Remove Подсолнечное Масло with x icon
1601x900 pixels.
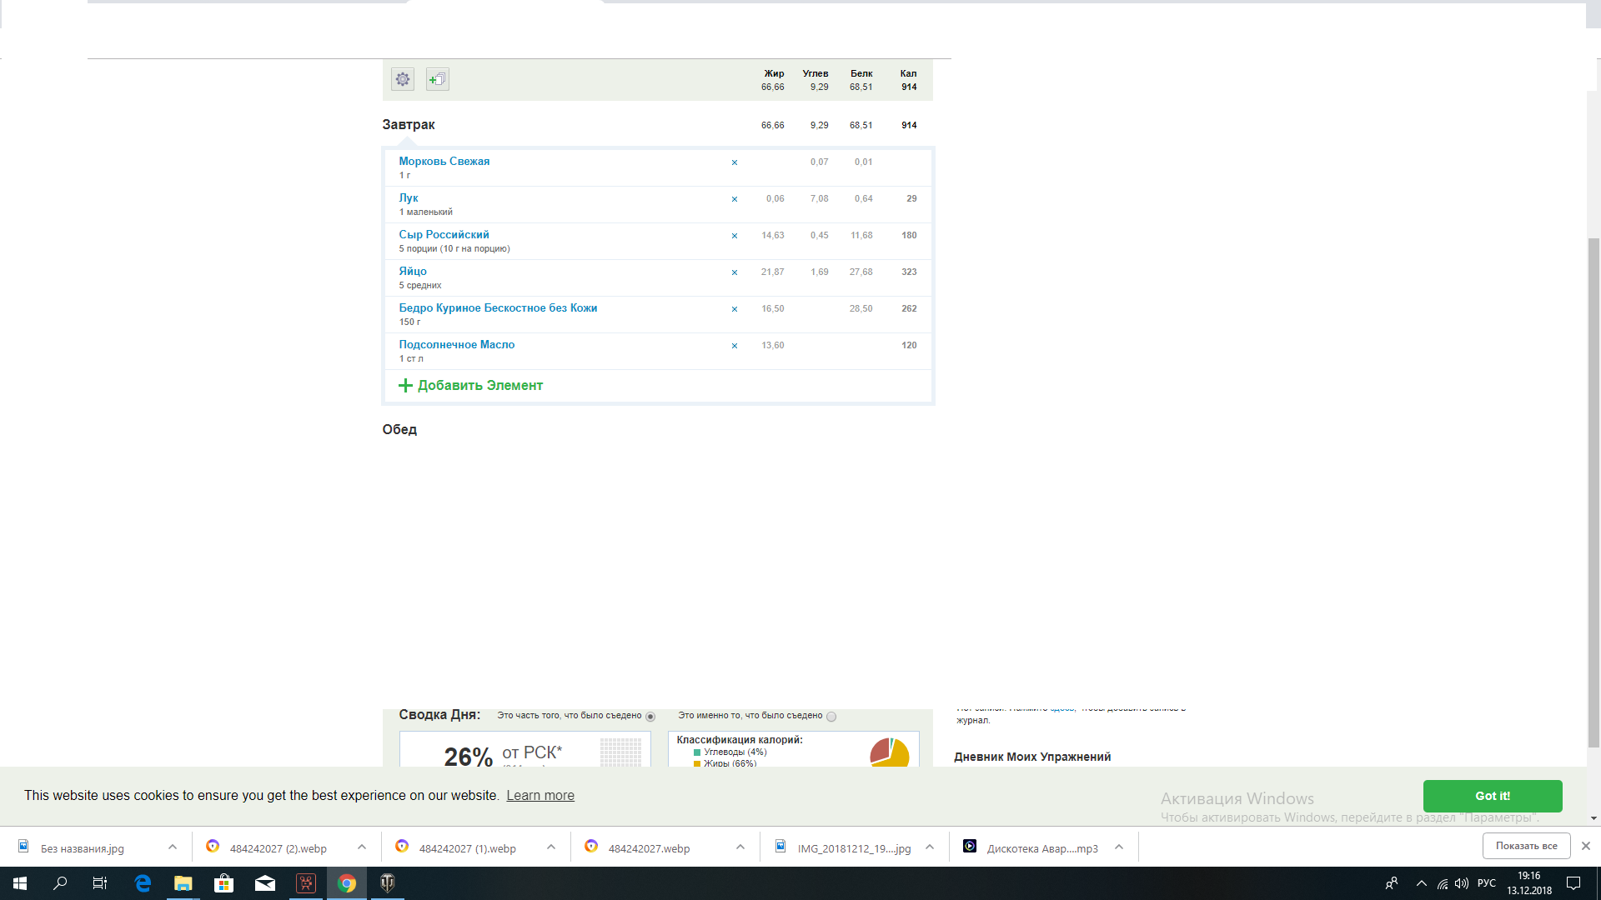[735, 346]
